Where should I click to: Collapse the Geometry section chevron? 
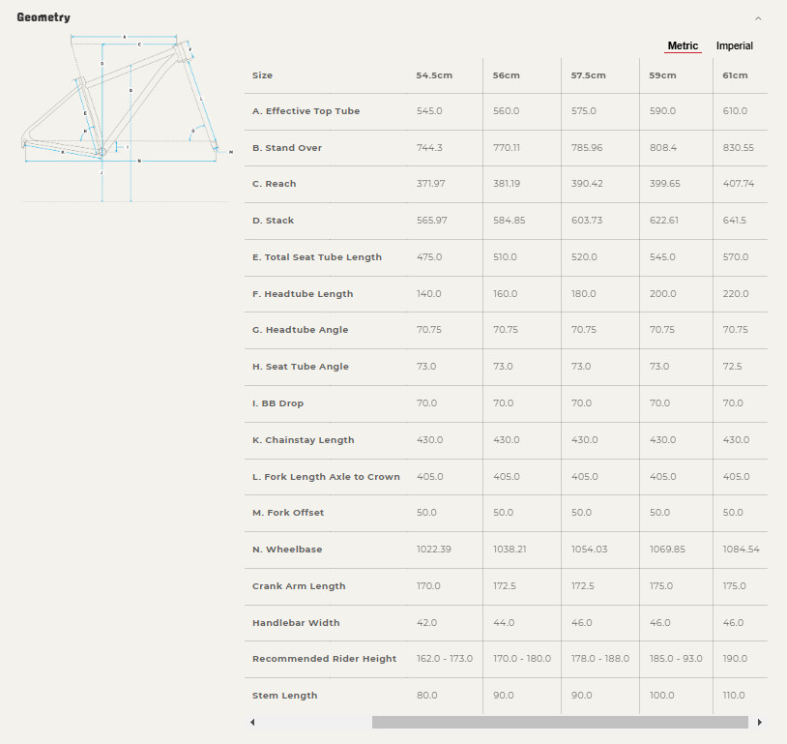pyautogui.click(x=758, y=18)
